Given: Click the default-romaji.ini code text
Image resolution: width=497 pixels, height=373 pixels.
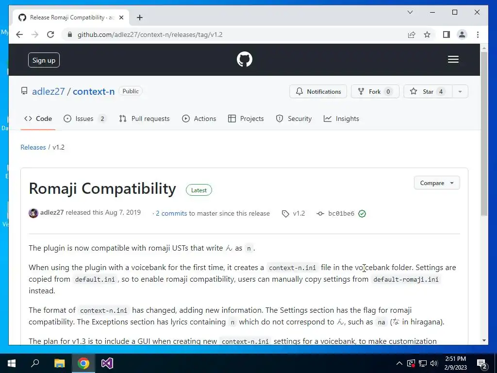Looking at the screenshot, I should [406, 279].
